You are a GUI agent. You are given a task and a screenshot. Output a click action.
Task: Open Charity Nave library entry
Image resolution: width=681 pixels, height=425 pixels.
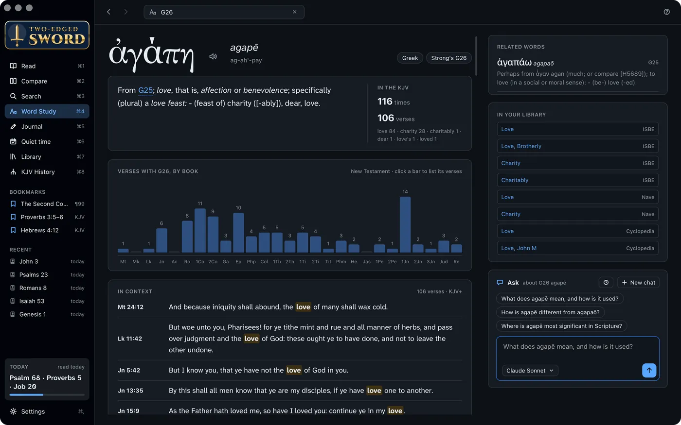(x=578, y=214)
